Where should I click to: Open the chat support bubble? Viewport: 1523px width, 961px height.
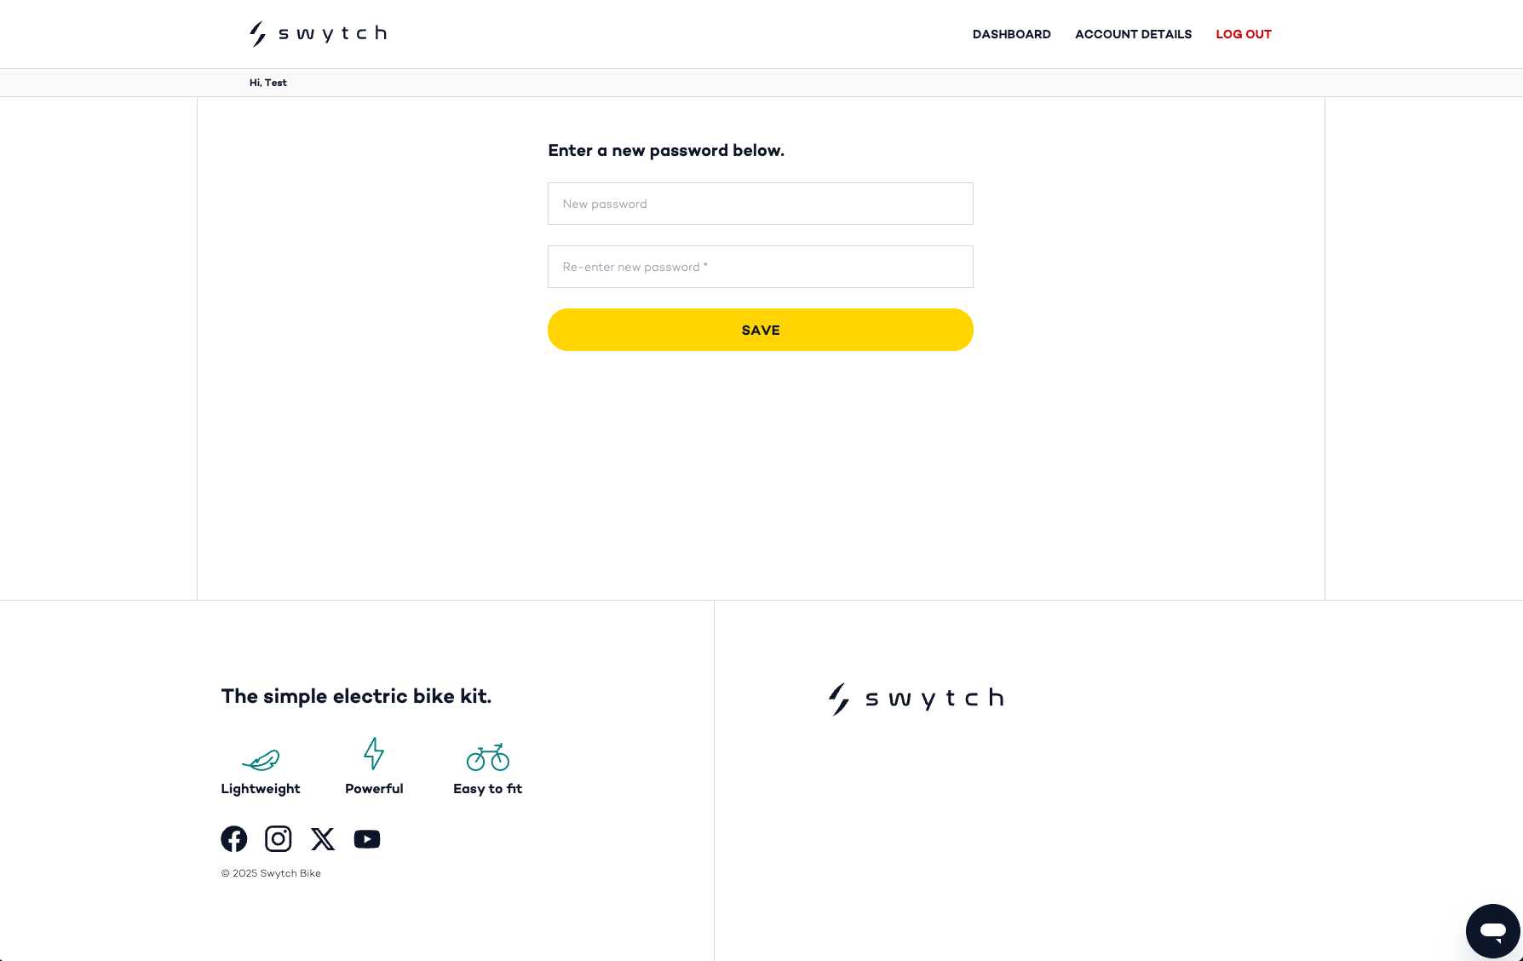coord(1492,931)
